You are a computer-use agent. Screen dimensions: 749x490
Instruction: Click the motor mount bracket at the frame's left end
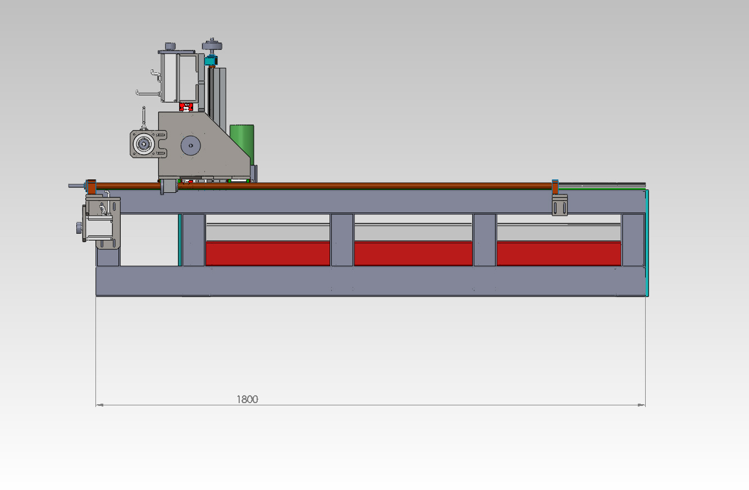103,223
